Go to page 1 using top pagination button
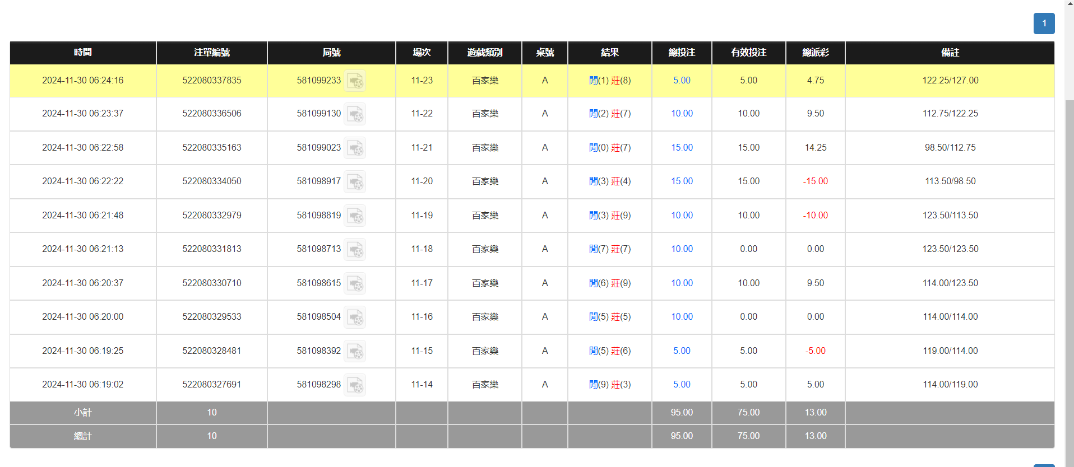The height and width of the screenshot is (467, 1074). (1044, 24)
